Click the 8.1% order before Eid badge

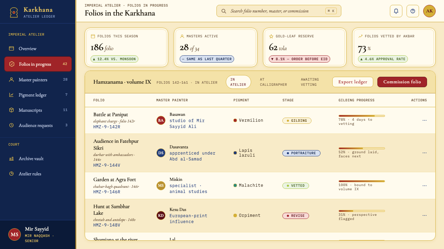[x=299, y=59]
